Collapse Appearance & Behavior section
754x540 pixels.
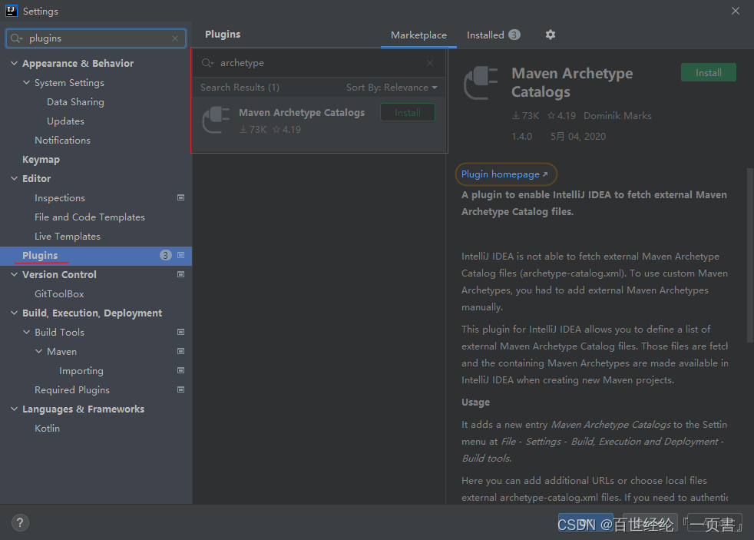[15, 63]
